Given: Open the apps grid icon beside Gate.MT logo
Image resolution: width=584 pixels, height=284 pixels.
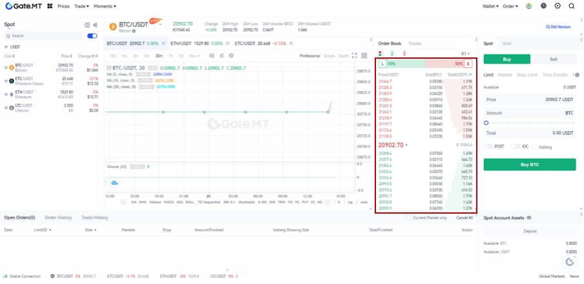Looking at the screenshot, I should (x=50, y=6).
